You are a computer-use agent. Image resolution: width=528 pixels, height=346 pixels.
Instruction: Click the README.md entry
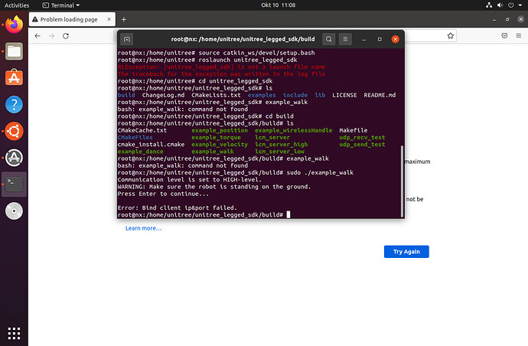pos(380,96)
